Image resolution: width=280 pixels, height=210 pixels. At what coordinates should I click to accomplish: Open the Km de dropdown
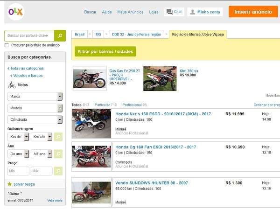(x=19, y=137)
